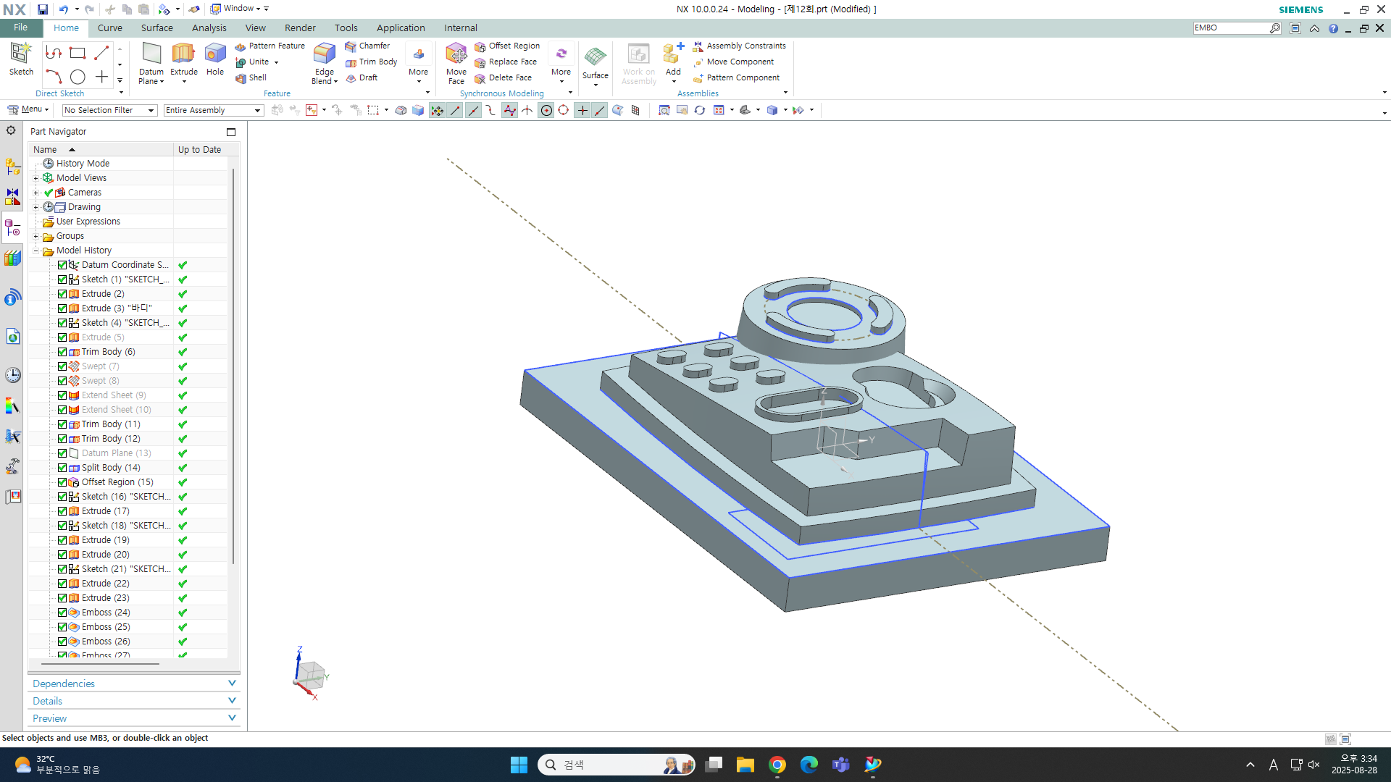Collapse the Model History tree node
The width and height of the screenshot is (1391, 782).
36,251
